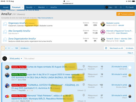
Task: Open the Zona Organizatorilor AmaTur forum link
Action: click(x=22, y=39)
